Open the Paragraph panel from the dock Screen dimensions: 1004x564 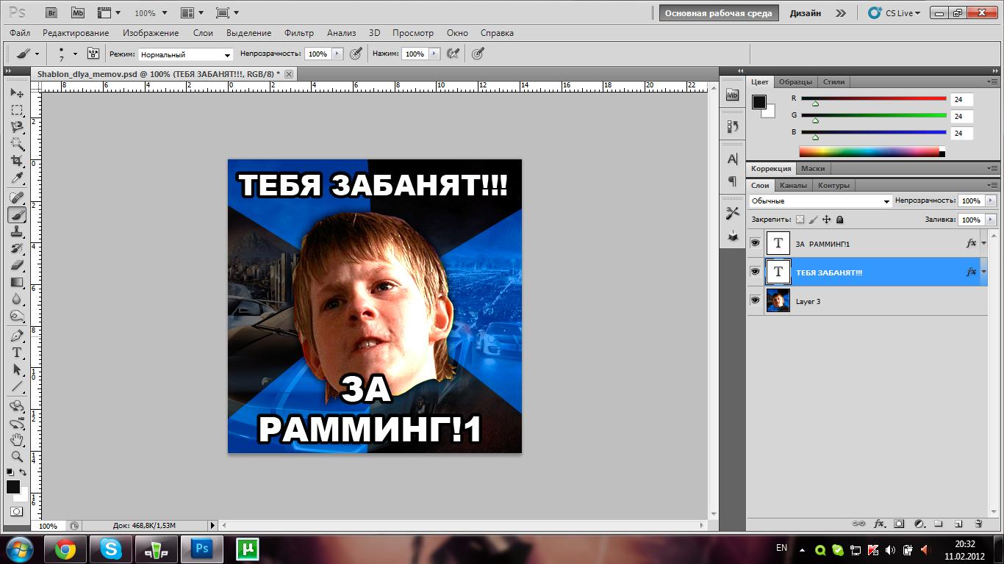point(732,181)
